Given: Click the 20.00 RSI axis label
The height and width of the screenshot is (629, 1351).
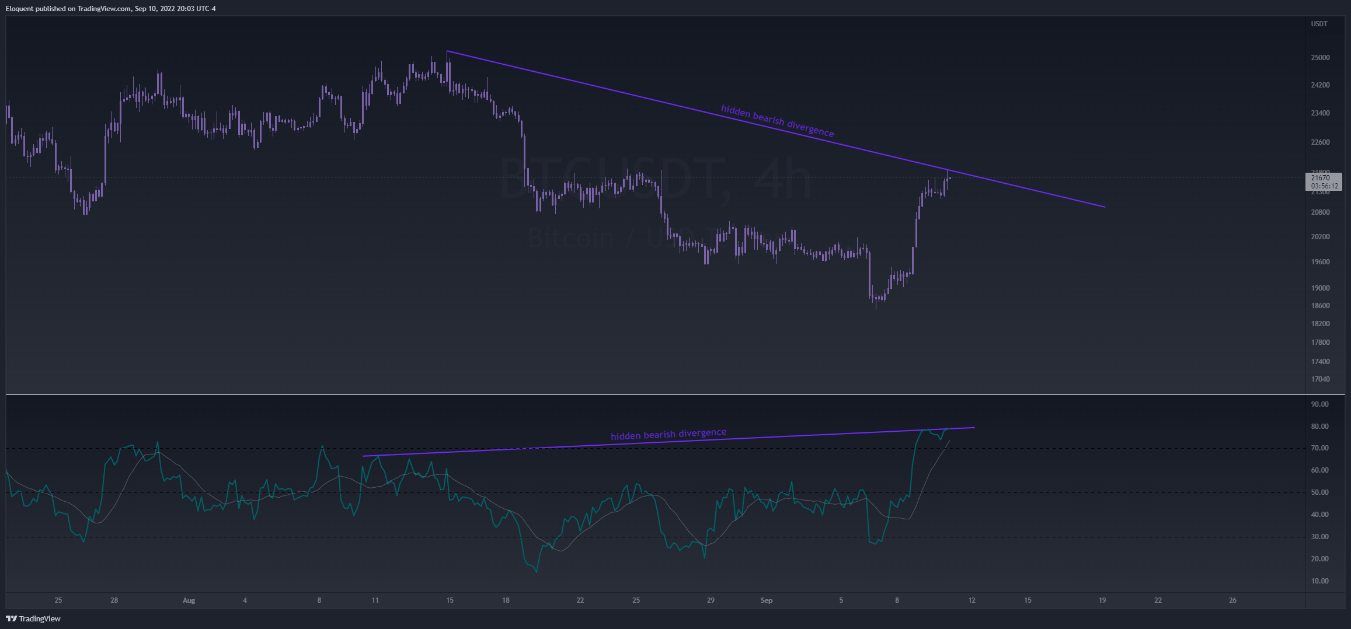Looking at the screenshot, I should point(1319,559).
